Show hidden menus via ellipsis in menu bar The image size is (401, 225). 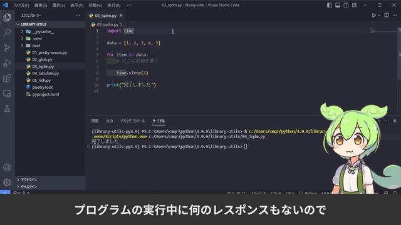[x=129, y=5]
